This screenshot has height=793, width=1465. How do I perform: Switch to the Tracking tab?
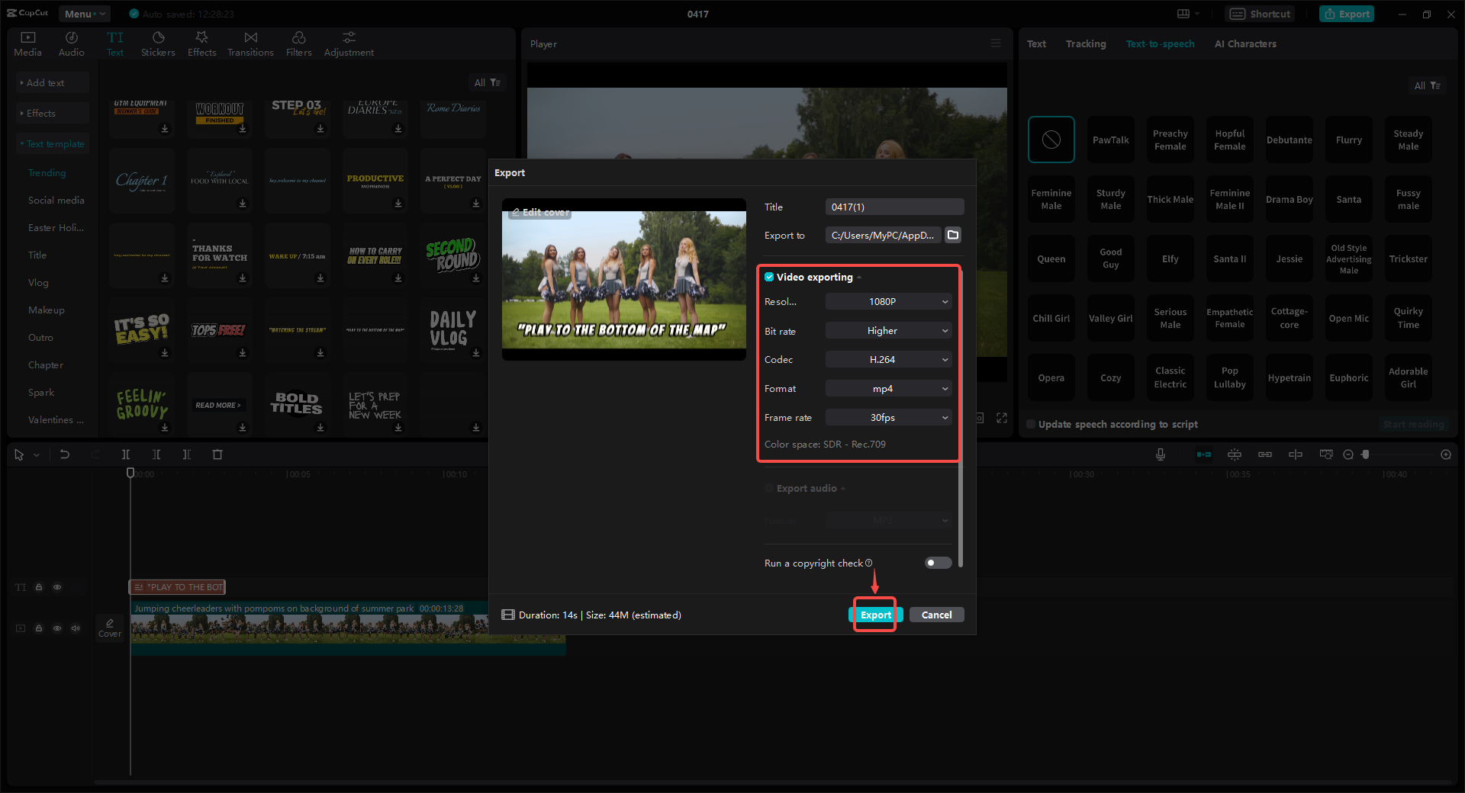[1086, 43]
